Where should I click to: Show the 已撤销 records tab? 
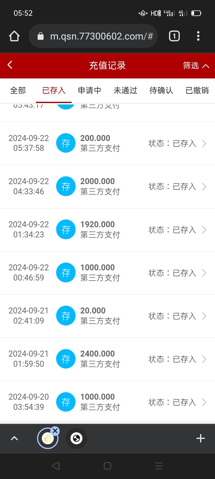click(197, 90)
